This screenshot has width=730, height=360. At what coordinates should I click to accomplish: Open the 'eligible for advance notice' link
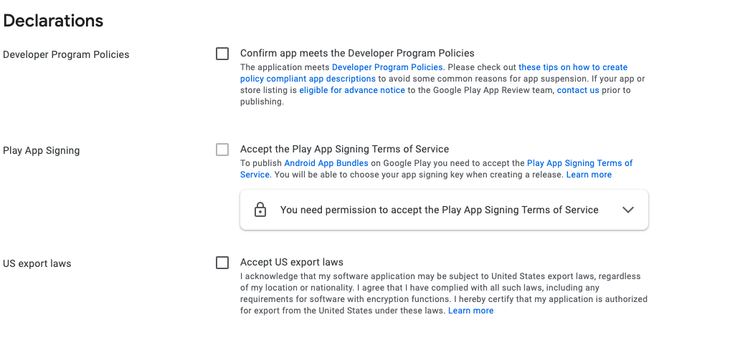click(352, 90)
